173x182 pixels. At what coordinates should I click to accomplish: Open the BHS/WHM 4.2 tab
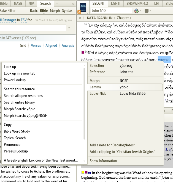tap(137, 4)
